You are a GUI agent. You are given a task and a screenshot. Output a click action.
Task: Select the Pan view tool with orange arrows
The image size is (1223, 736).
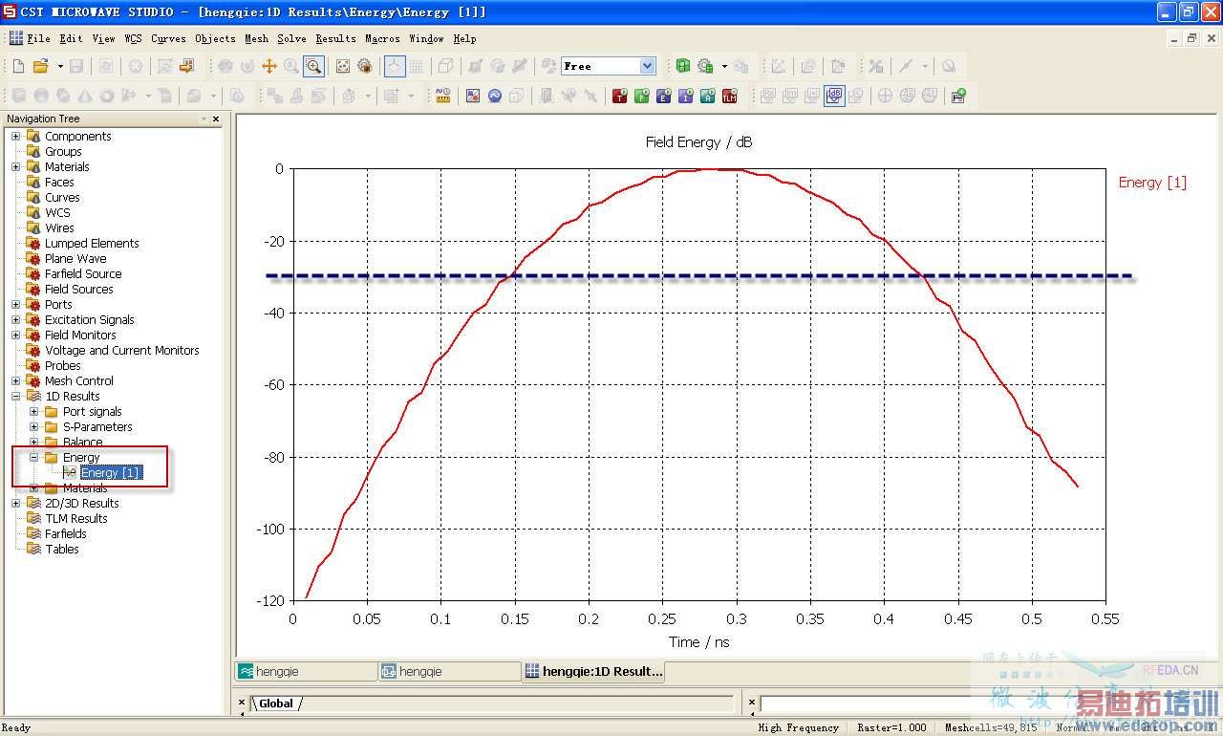pos(269,66)
